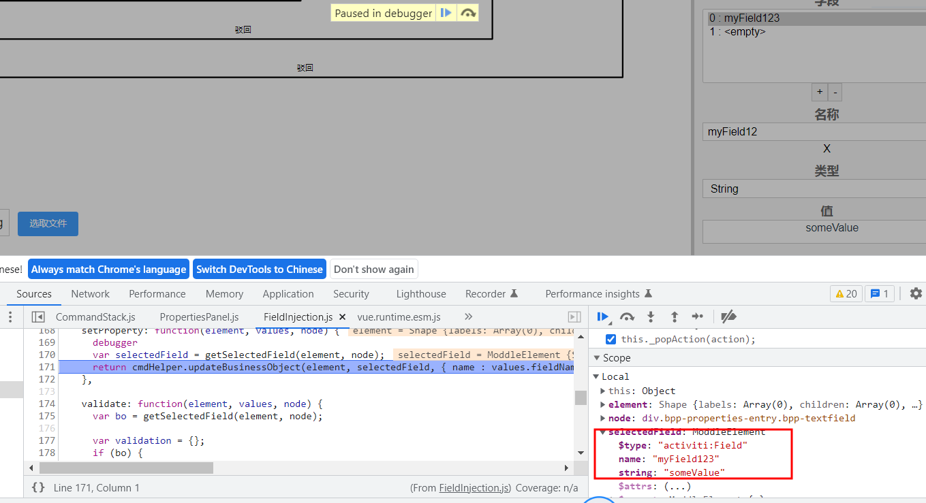Go to the Application tab
This screenshot has width=926, height=503.
288,294
